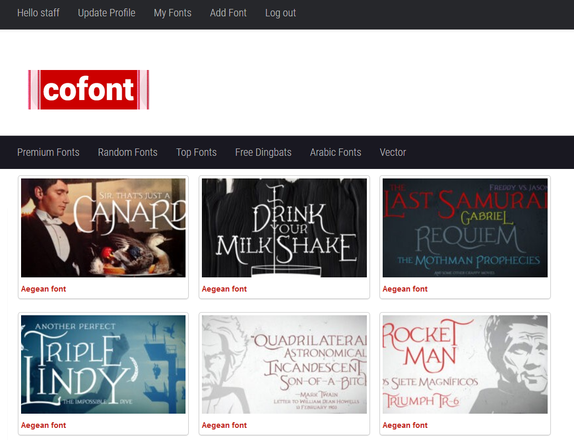Navigate to the Vector section
Viewport: 574px width, 440px height.
(x=393, y=152)
